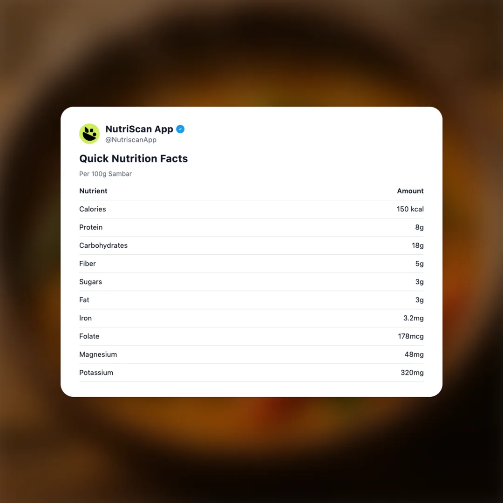Select the Sugars row label

(90, 282)
